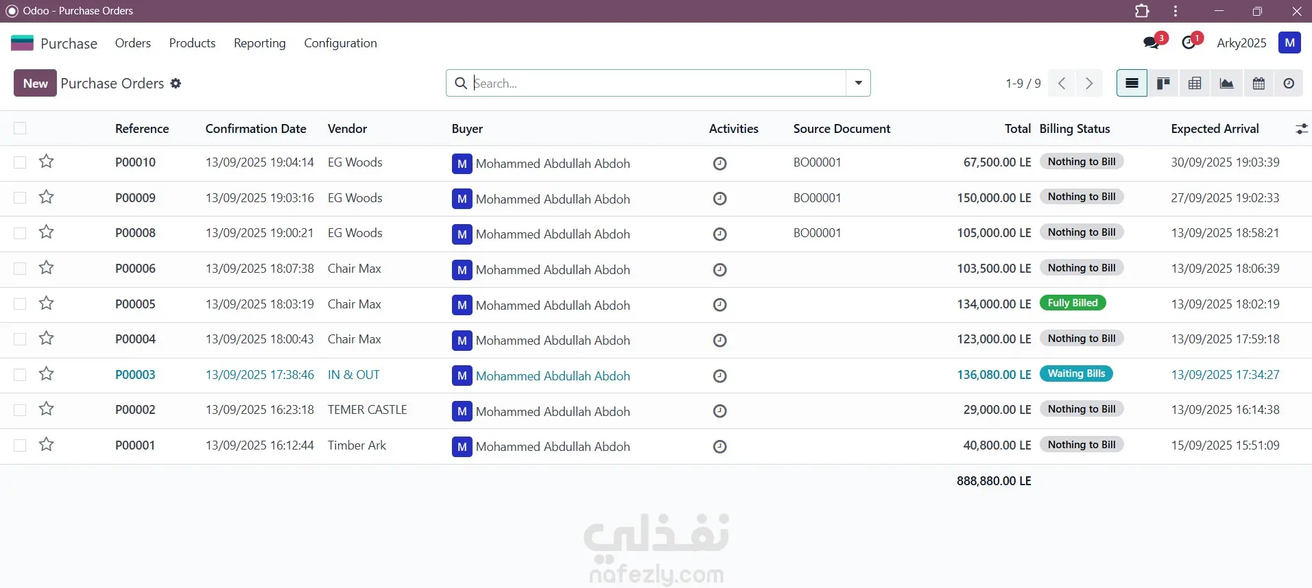Click the Fully Billed status badge
This screenshot has height=588, width=1312.
coord(1073,303)
